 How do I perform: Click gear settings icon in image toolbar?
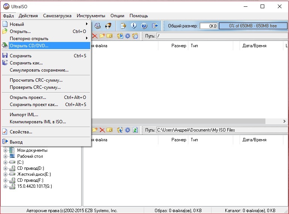(x=128, y=36)
